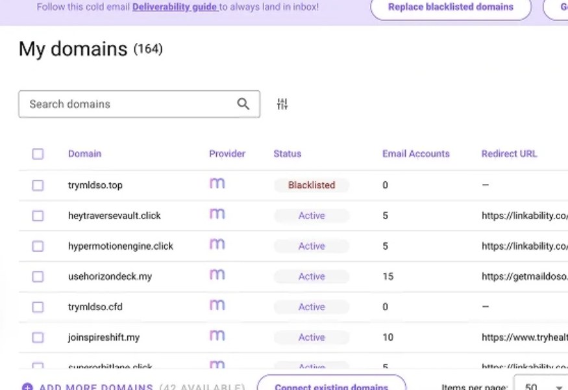Image resolution: width=568 pixels, height=390 pixels.
Task: Click the domain count (164)
Action: point(148,49)
